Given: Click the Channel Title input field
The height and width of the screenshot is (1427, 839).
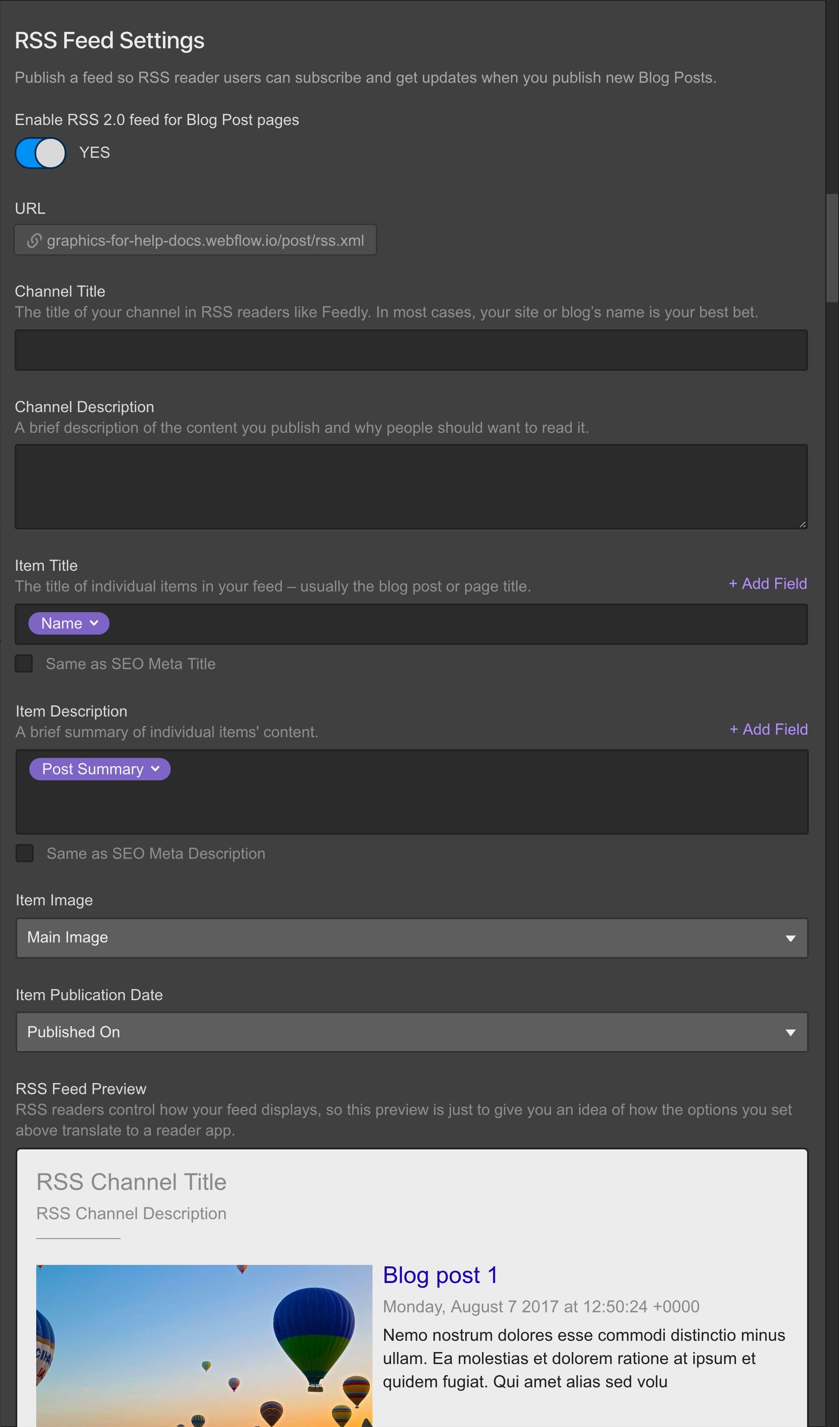Looking at the screenshot, I should pyautogui.click(x=411, y=350).
